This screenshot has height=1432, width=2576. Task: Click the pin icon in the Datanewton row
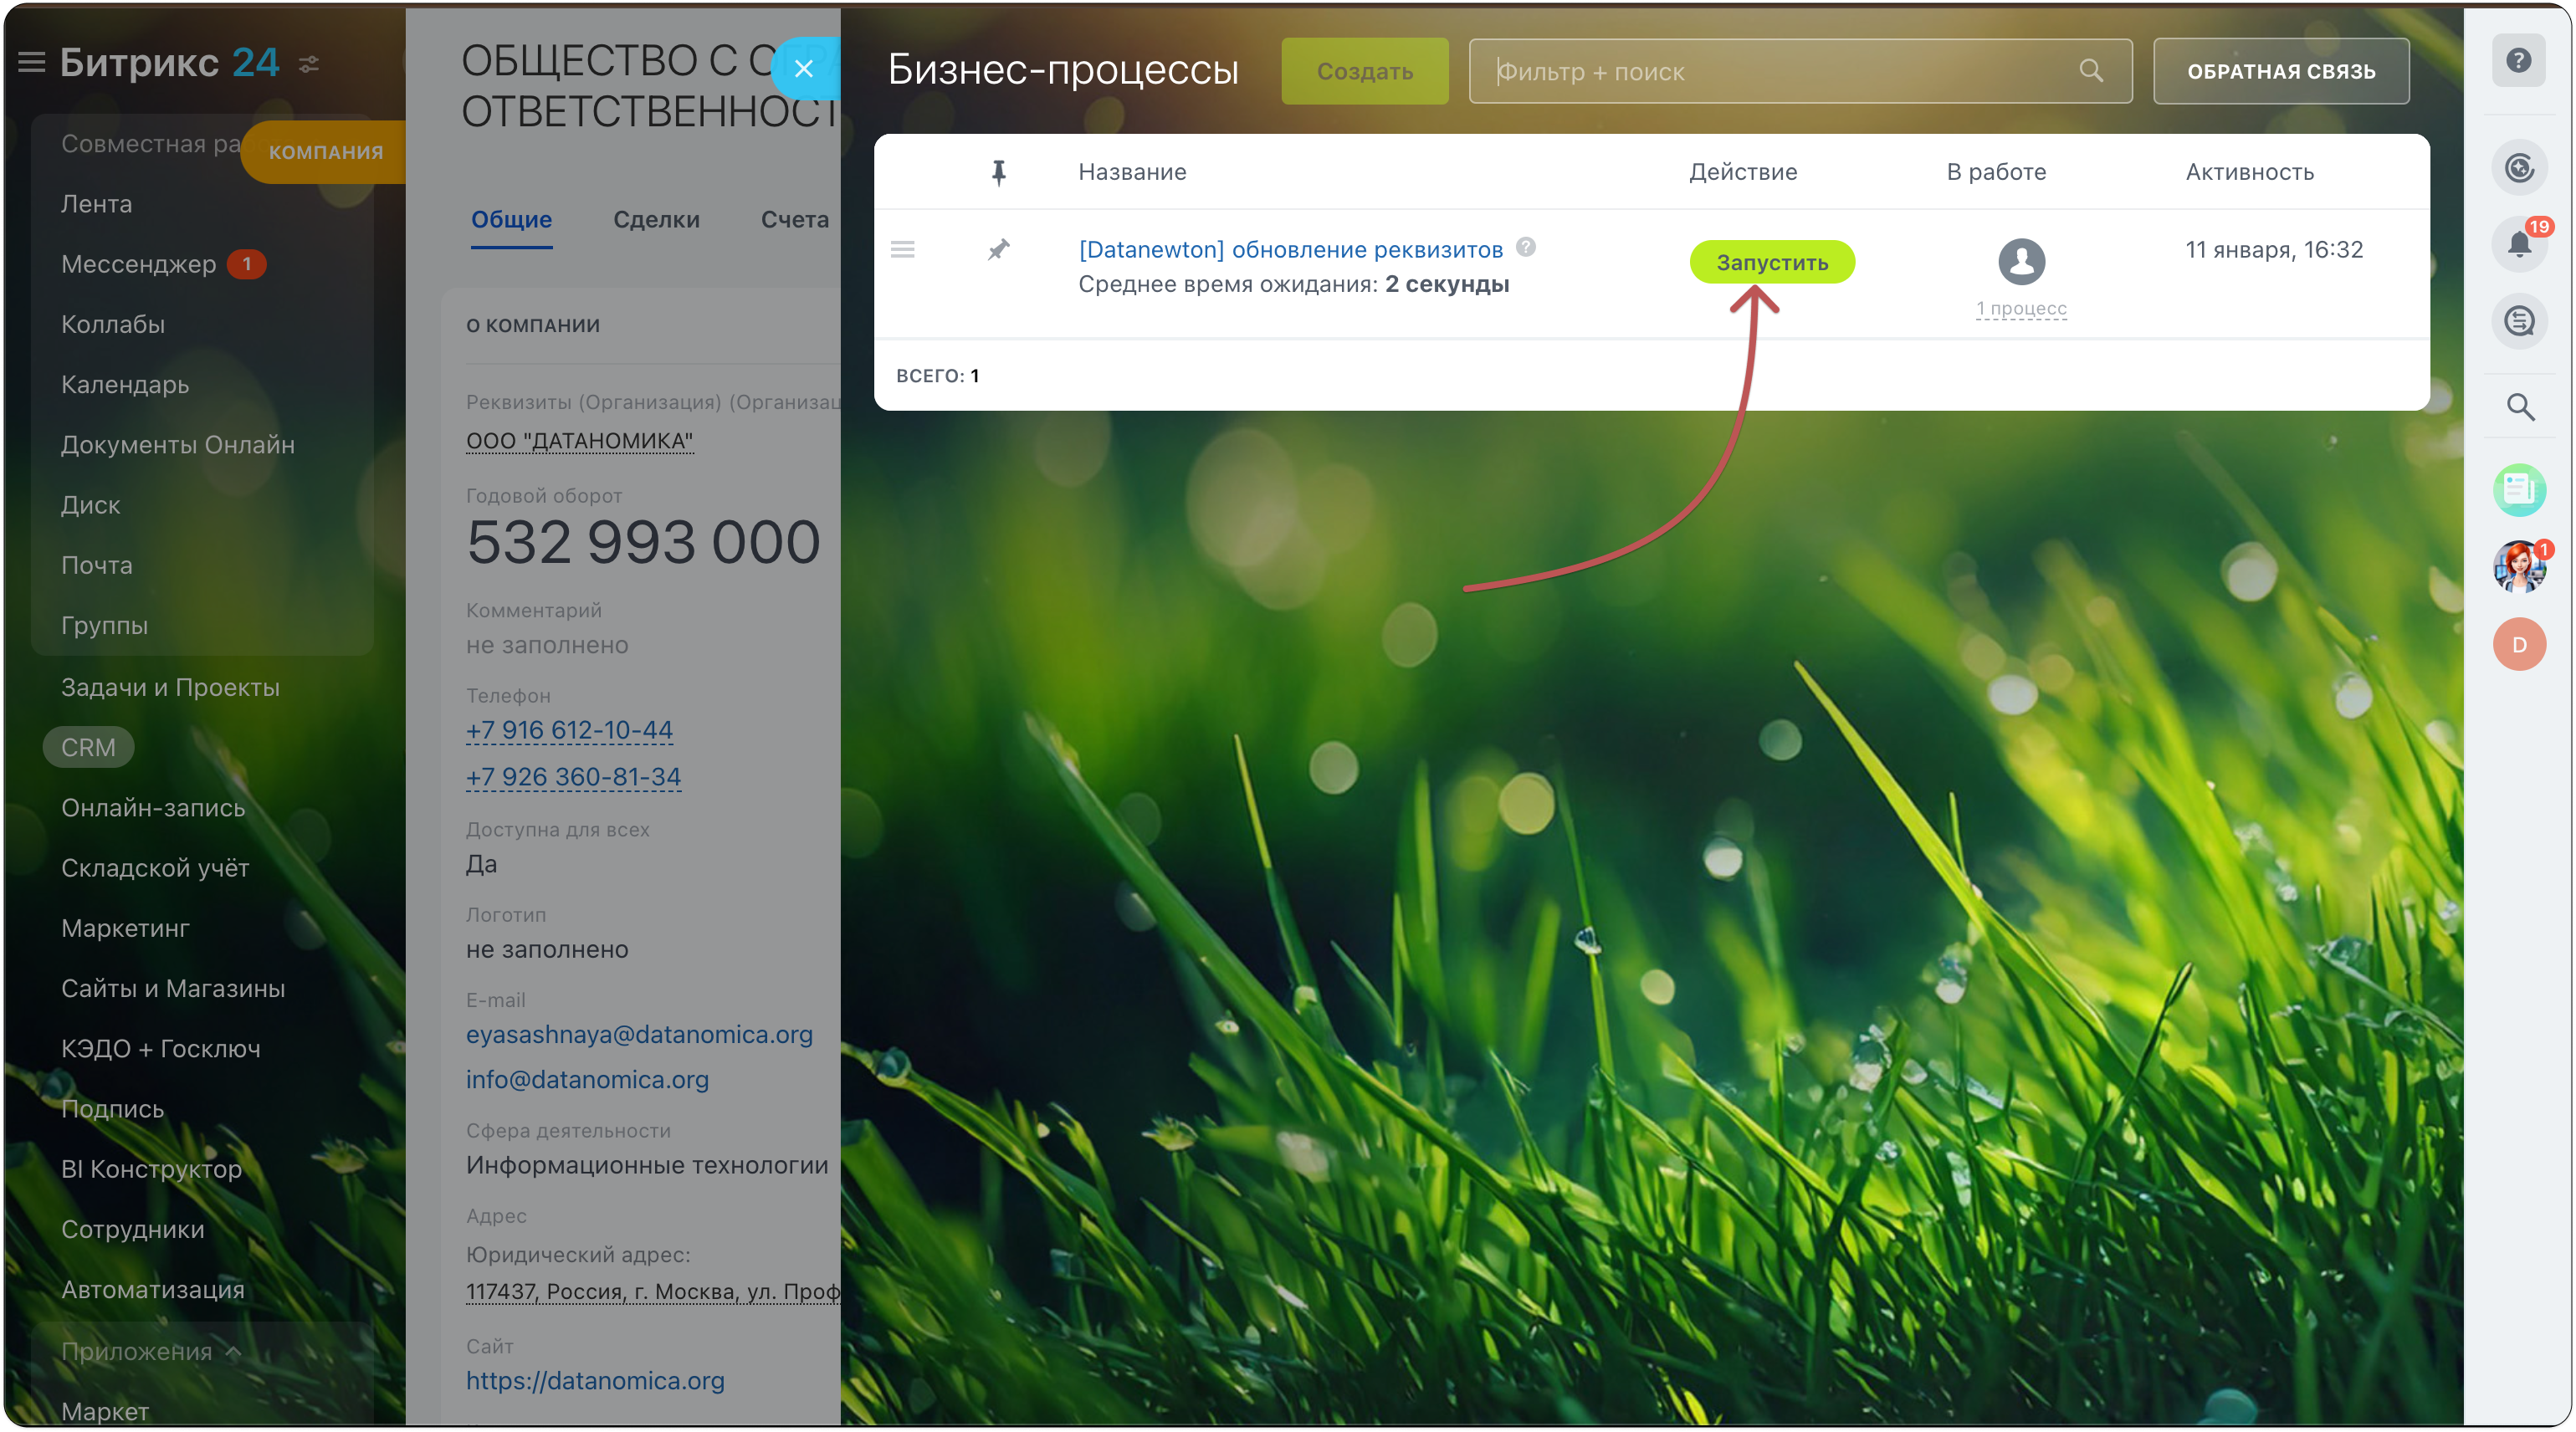pos(998,249)
